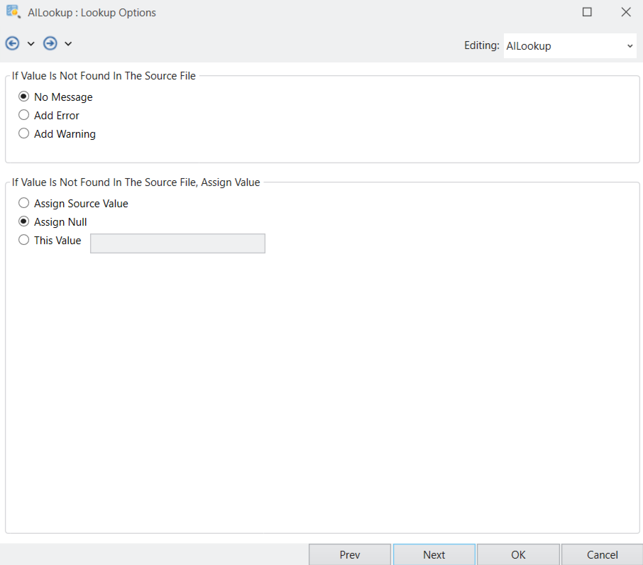Choose the Assign Null radio button
The image size is (643, 565).
coord(24,221)
